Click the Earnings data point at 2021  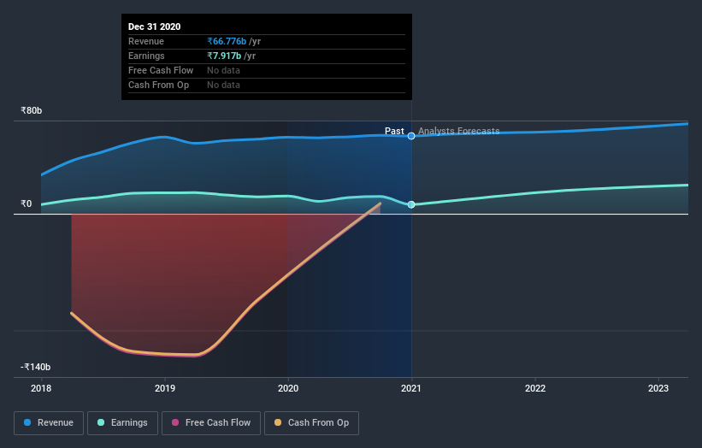click(x=411, y=204)
